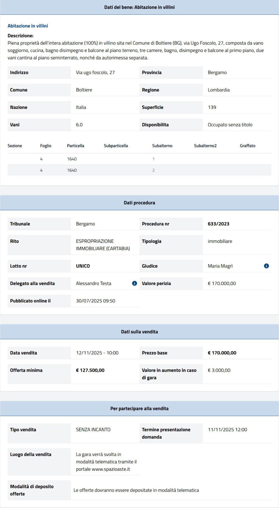Image resolution: width=279 pixels, height=508 pixels.
Task: Open the blue 'Abitazione in villini' title
Action: coord(28,26)
